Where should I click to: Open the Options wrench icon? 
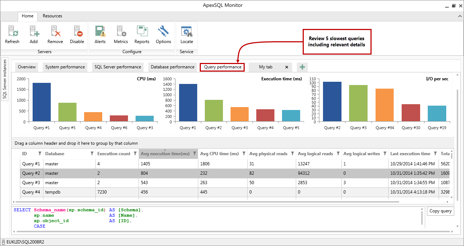pos(163,31)
